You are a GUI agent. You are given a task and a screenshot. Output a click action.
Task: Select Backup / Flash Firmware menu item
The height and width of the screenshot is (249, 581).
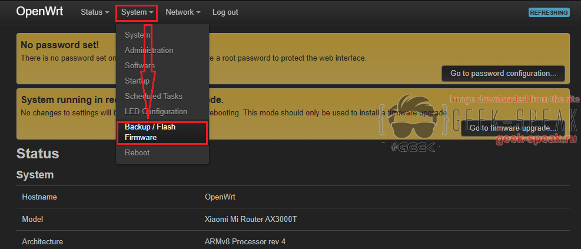click(162, 132)
